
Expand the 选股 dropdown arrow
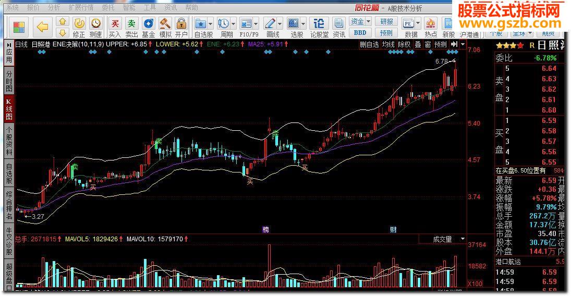tap(303, 24)
